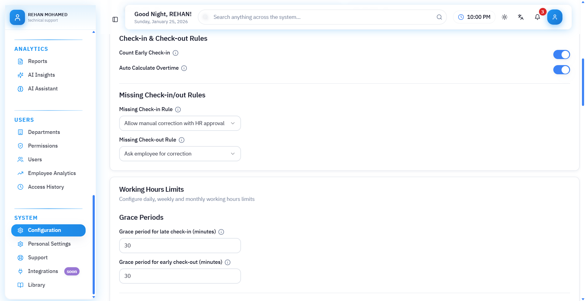The image size is (585, 301).
Task: Click the notification bell icon
Action: point(537,17)
